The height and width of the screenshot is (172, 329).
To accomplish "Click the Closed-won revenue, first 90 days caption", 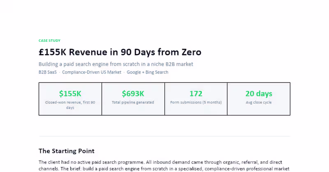I will pos(70,105).
